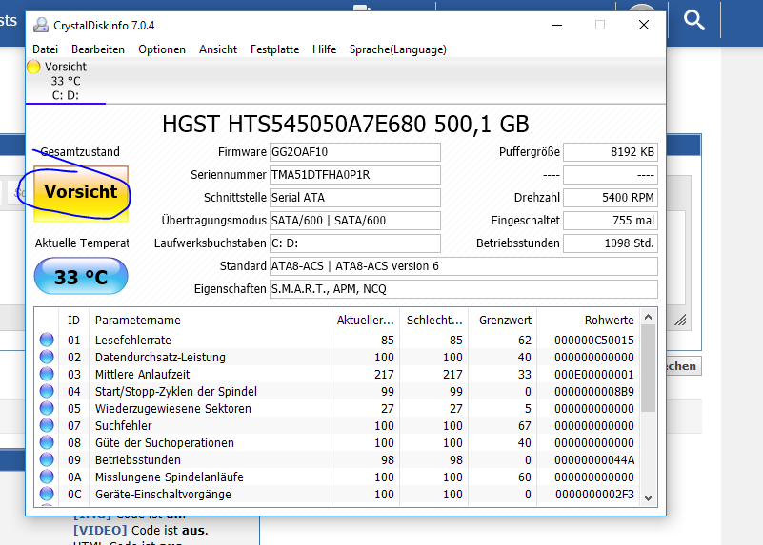This screenshot has width=763, height=545.
Task: Select the Lesefehlerrate parameter row
Action: point(337,340)
